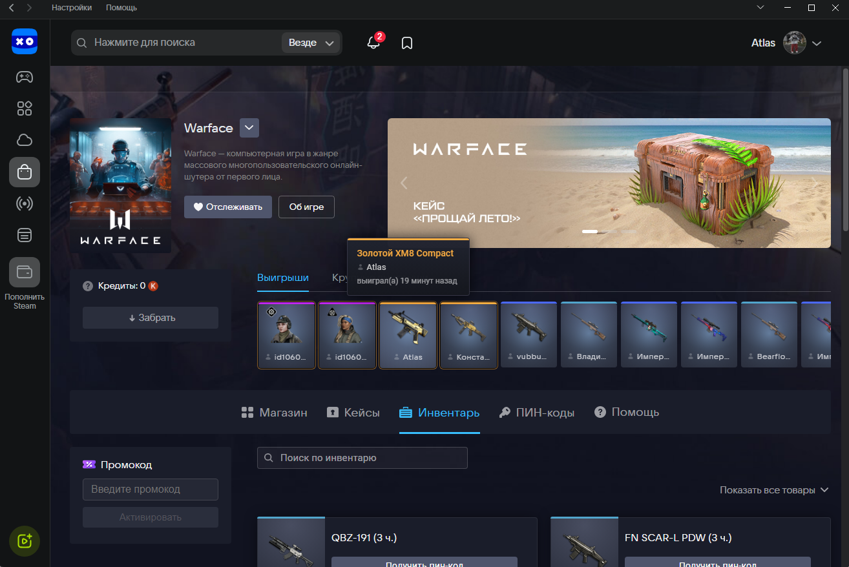
Task: Open the shopping bag market icon
Action: click(x=25, y=172)
